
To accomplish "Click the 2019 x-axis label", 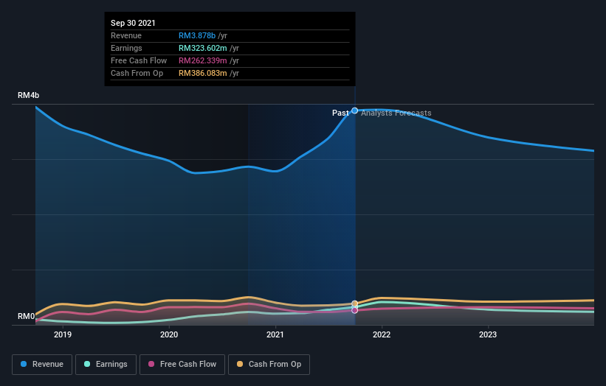I will pyautogui.click(x=63, y=334).
